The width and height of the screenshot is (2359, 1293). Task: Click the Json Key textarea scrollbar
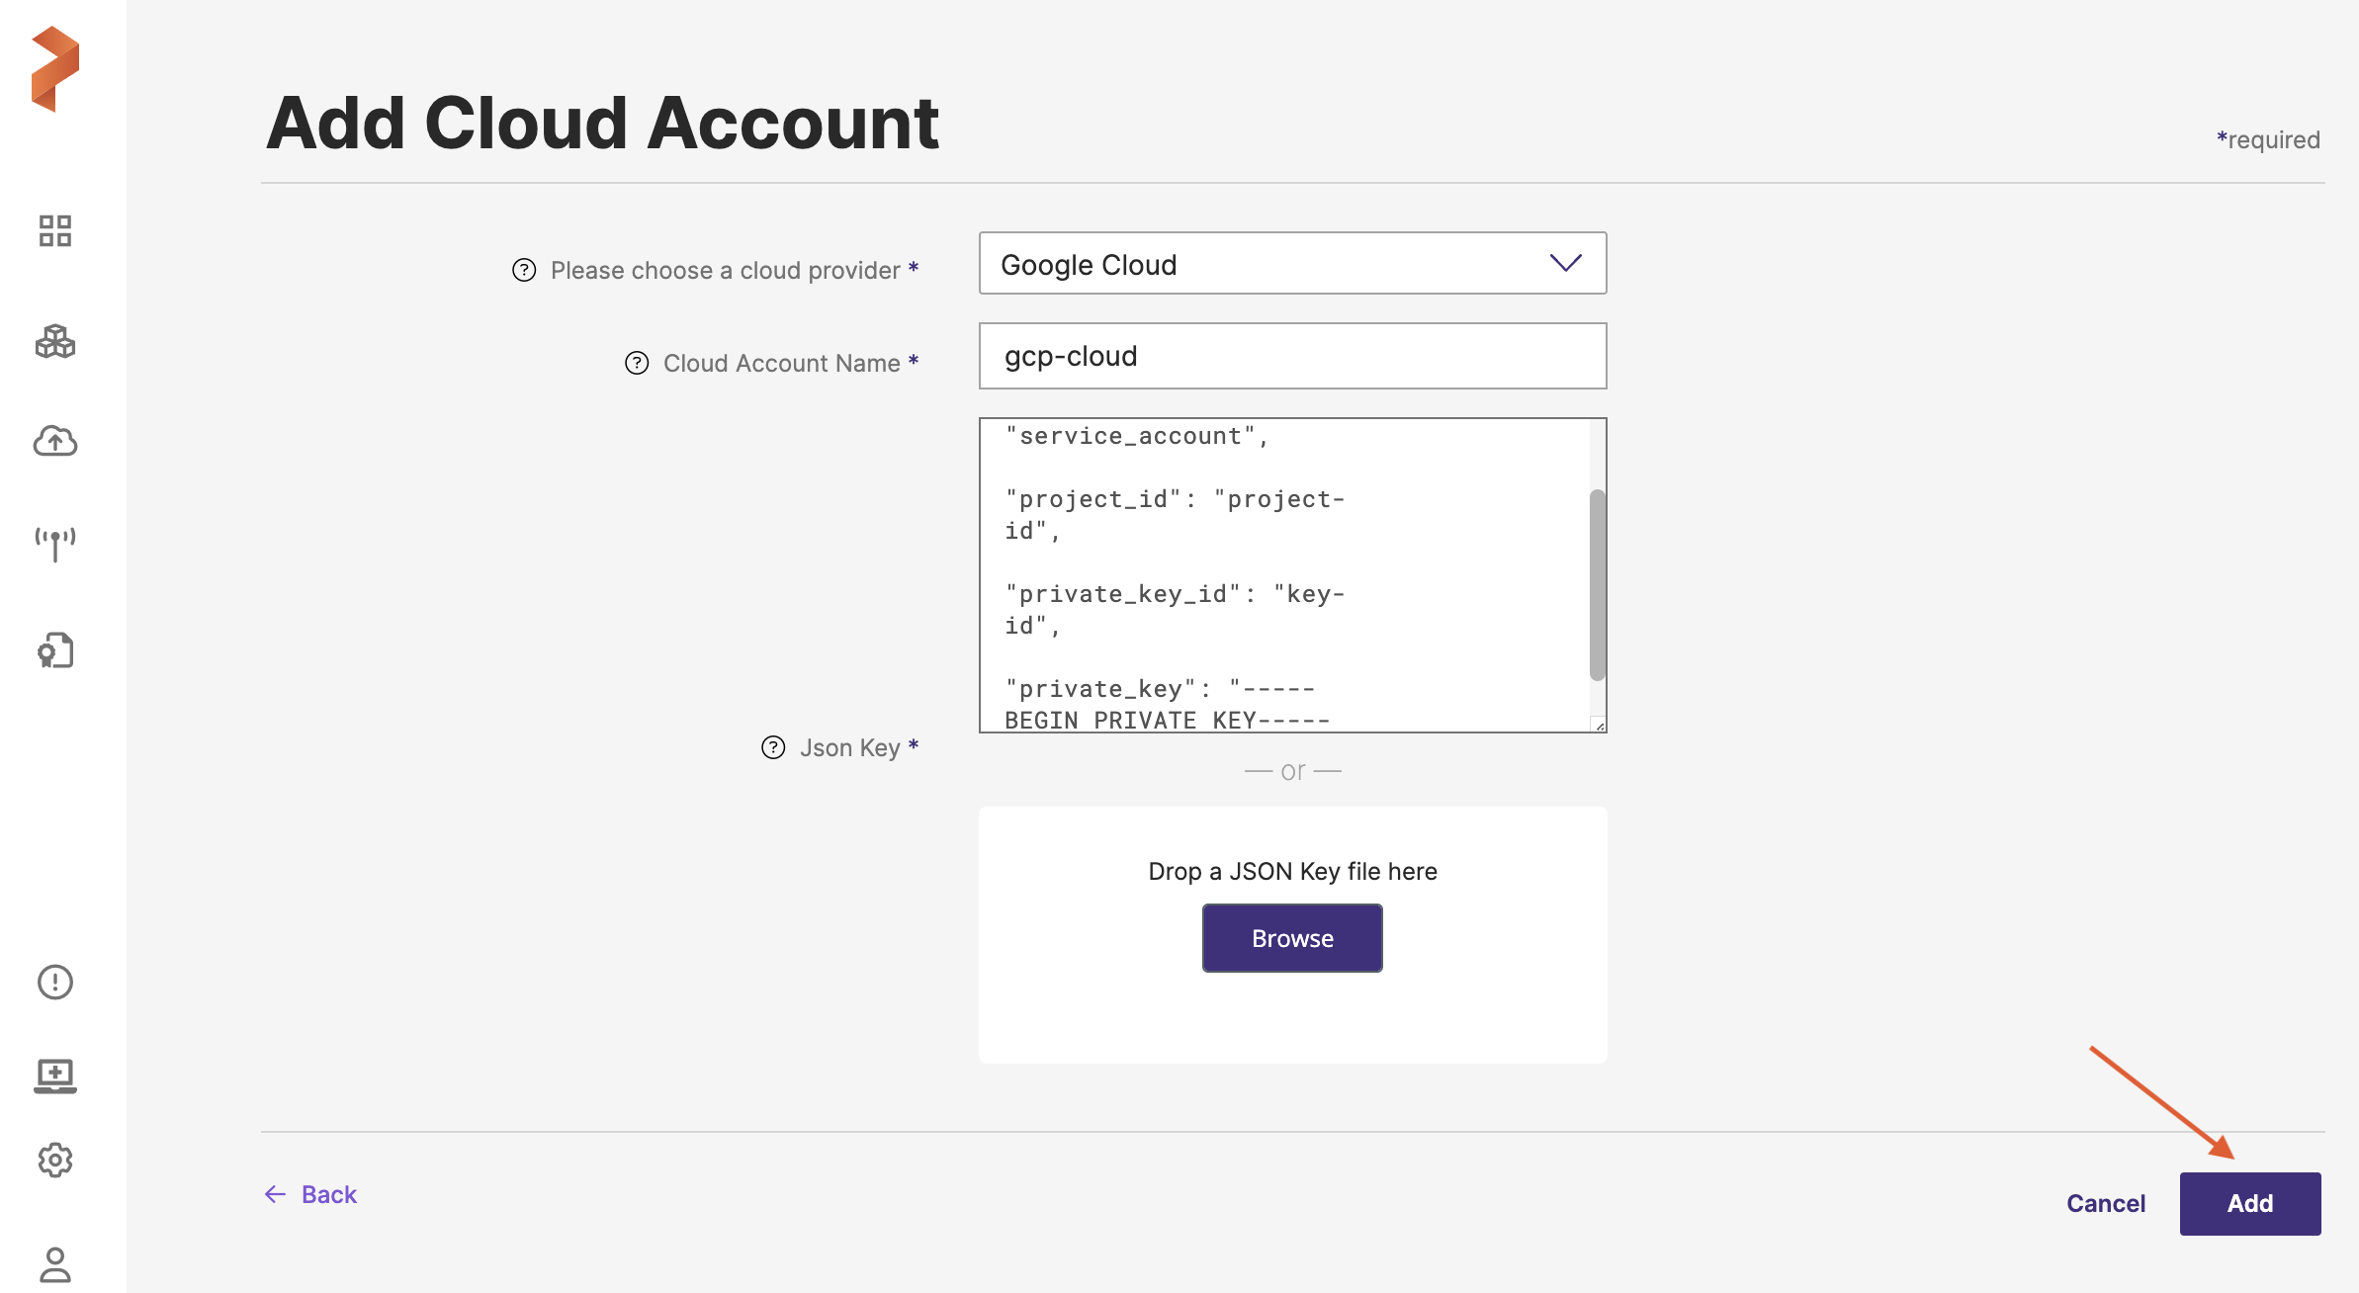pos(1597,584)
